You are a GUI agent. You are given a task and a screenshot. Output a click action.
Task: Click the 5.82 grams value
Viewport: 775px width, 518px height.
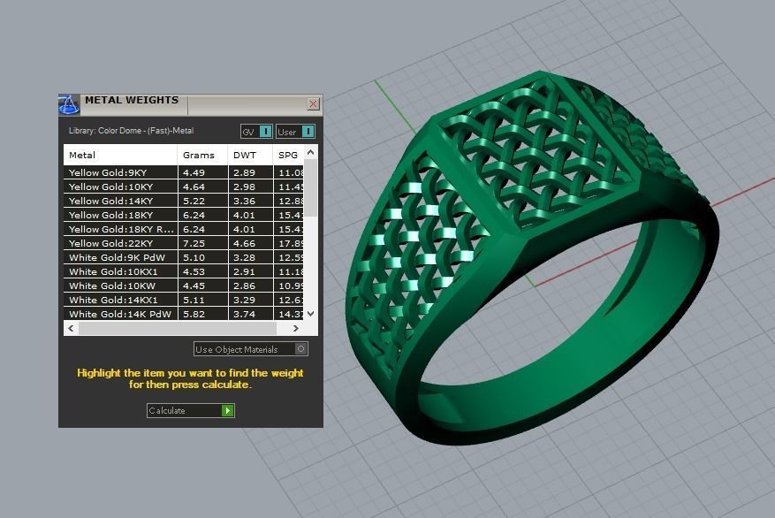tap(194, 314)
